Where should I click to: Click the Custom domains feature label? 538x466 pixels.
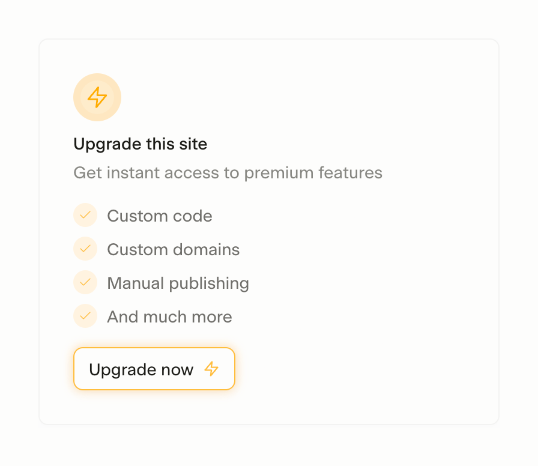click(x=173, y=249)
